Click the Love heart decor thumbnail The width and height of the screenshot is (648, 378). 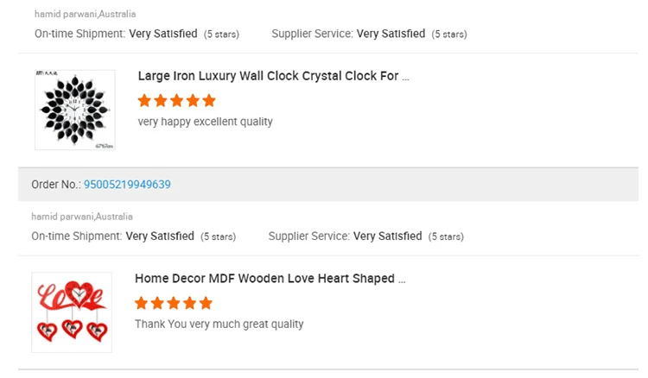[72, 312]
